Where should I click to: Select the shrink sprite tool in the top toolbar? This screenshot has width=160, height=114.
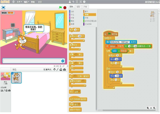[81, 2]
